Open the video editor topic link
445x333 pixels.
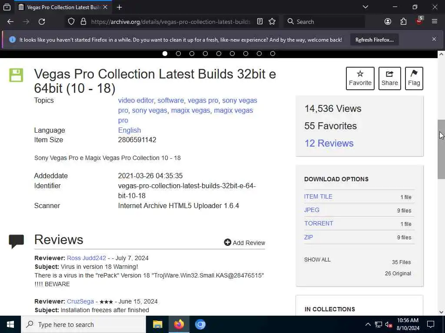[136, 101]
